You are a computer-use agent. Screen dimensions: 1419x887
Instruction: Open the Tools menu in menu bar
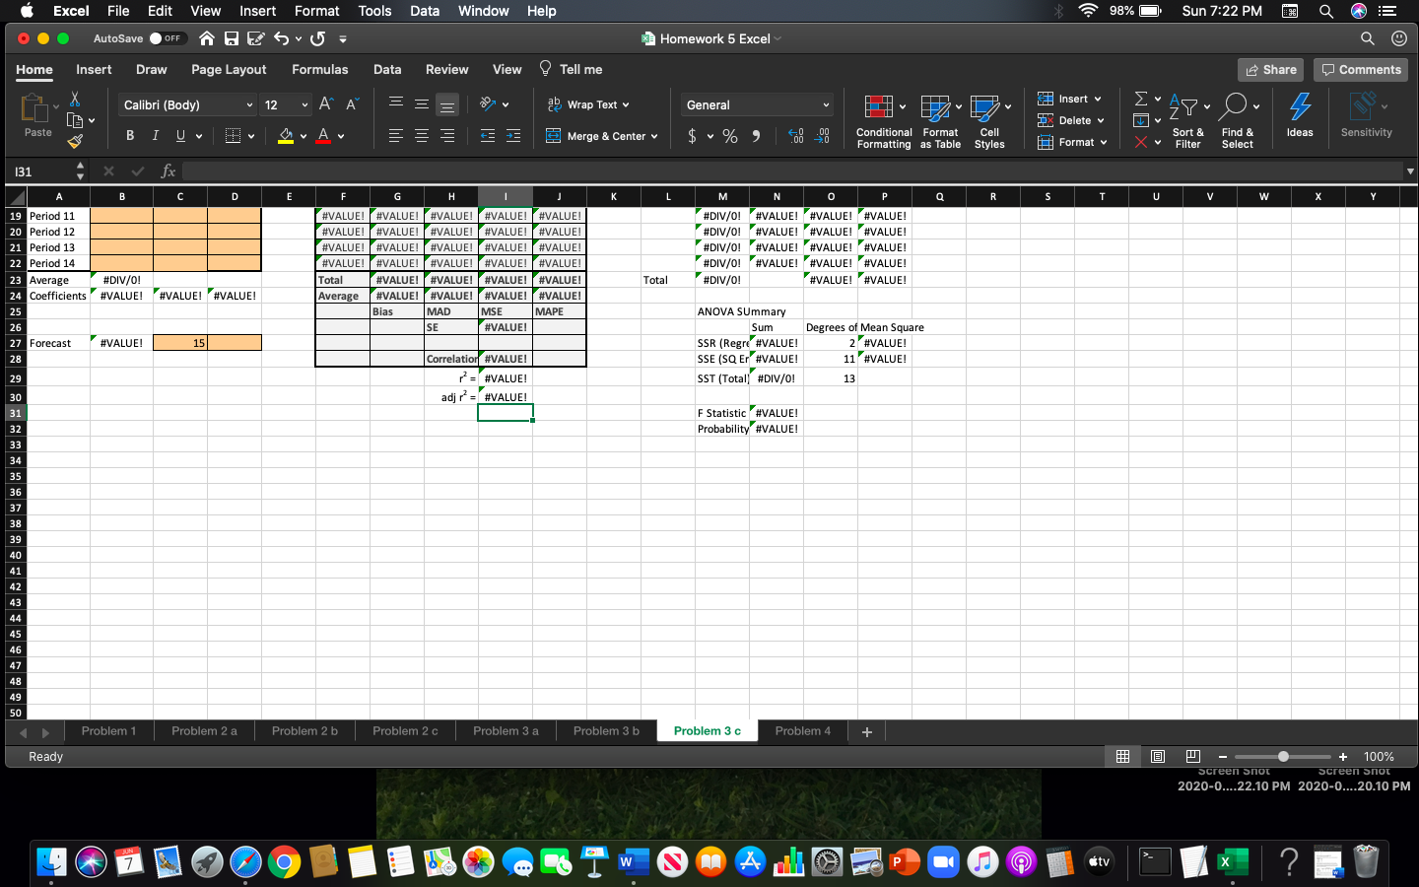coord(374,11)
